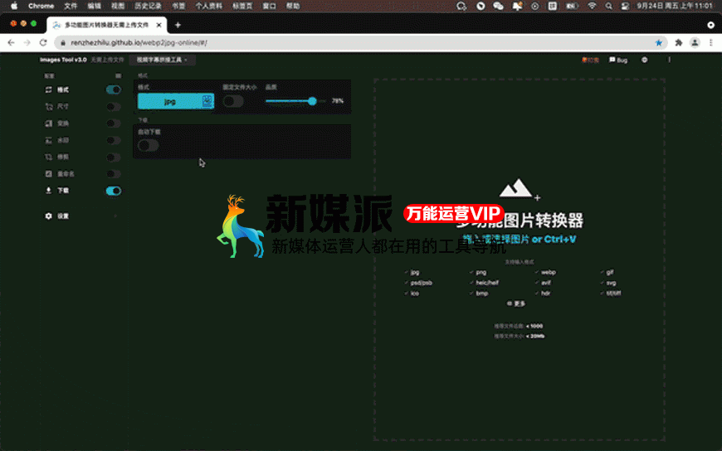Open a new tab with plus button
This screenshot has height=451, width=722.
click(x=178, y=25)
